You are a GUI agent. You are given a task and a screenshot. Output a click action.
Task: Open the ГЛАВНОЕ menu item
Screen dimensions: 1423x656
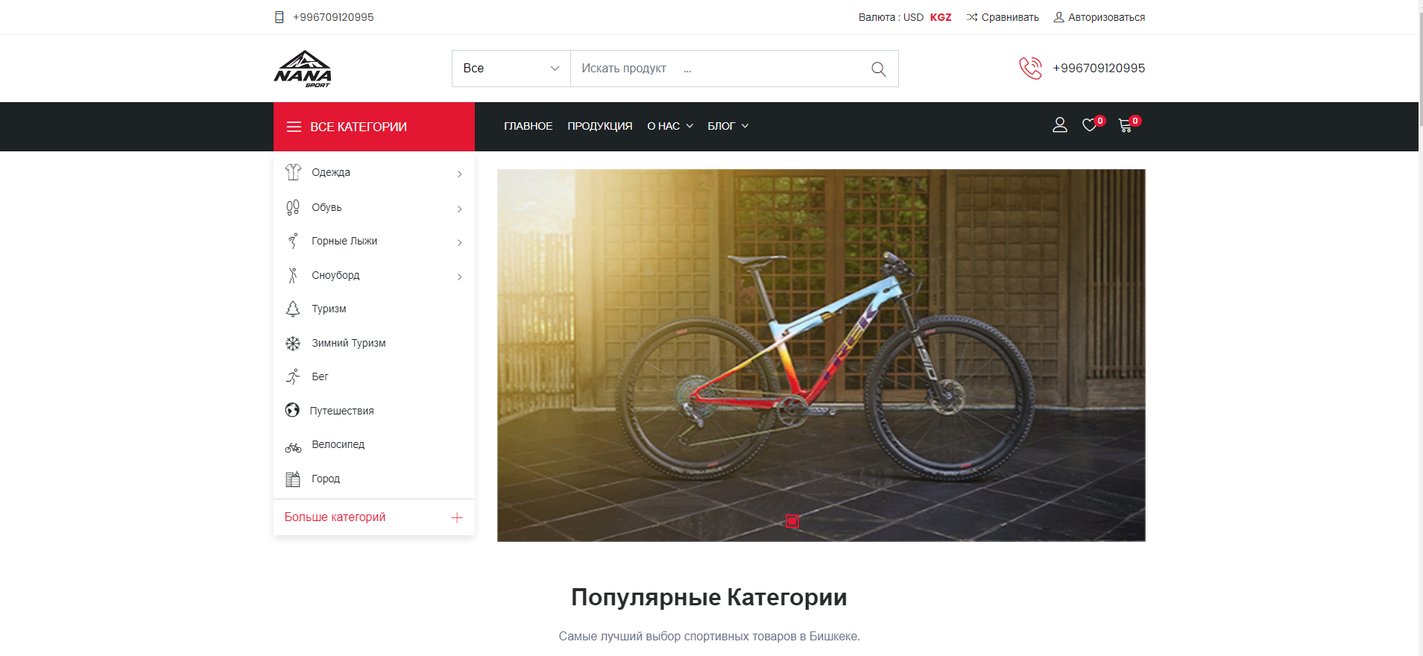(x=529, y=126)
